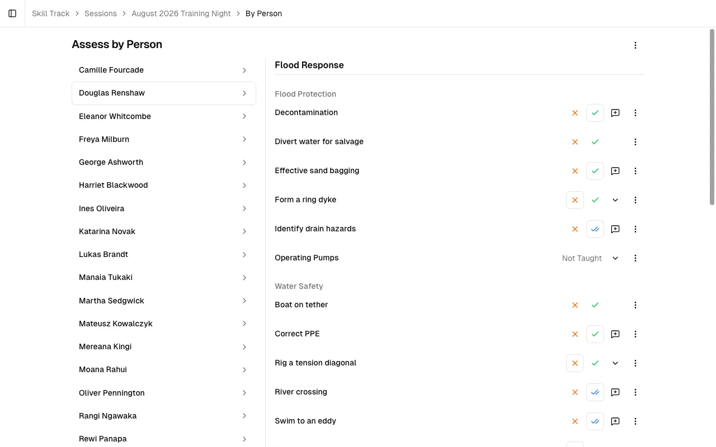
Task: Select Katarina Novak in the person list
Action: pos(164,231)
